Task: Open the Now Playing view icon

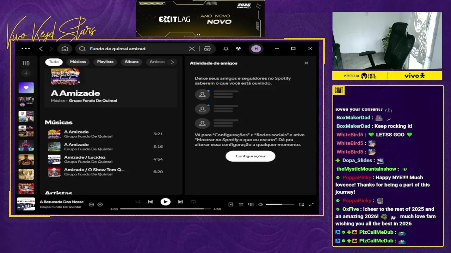Action: coord(231,205)
